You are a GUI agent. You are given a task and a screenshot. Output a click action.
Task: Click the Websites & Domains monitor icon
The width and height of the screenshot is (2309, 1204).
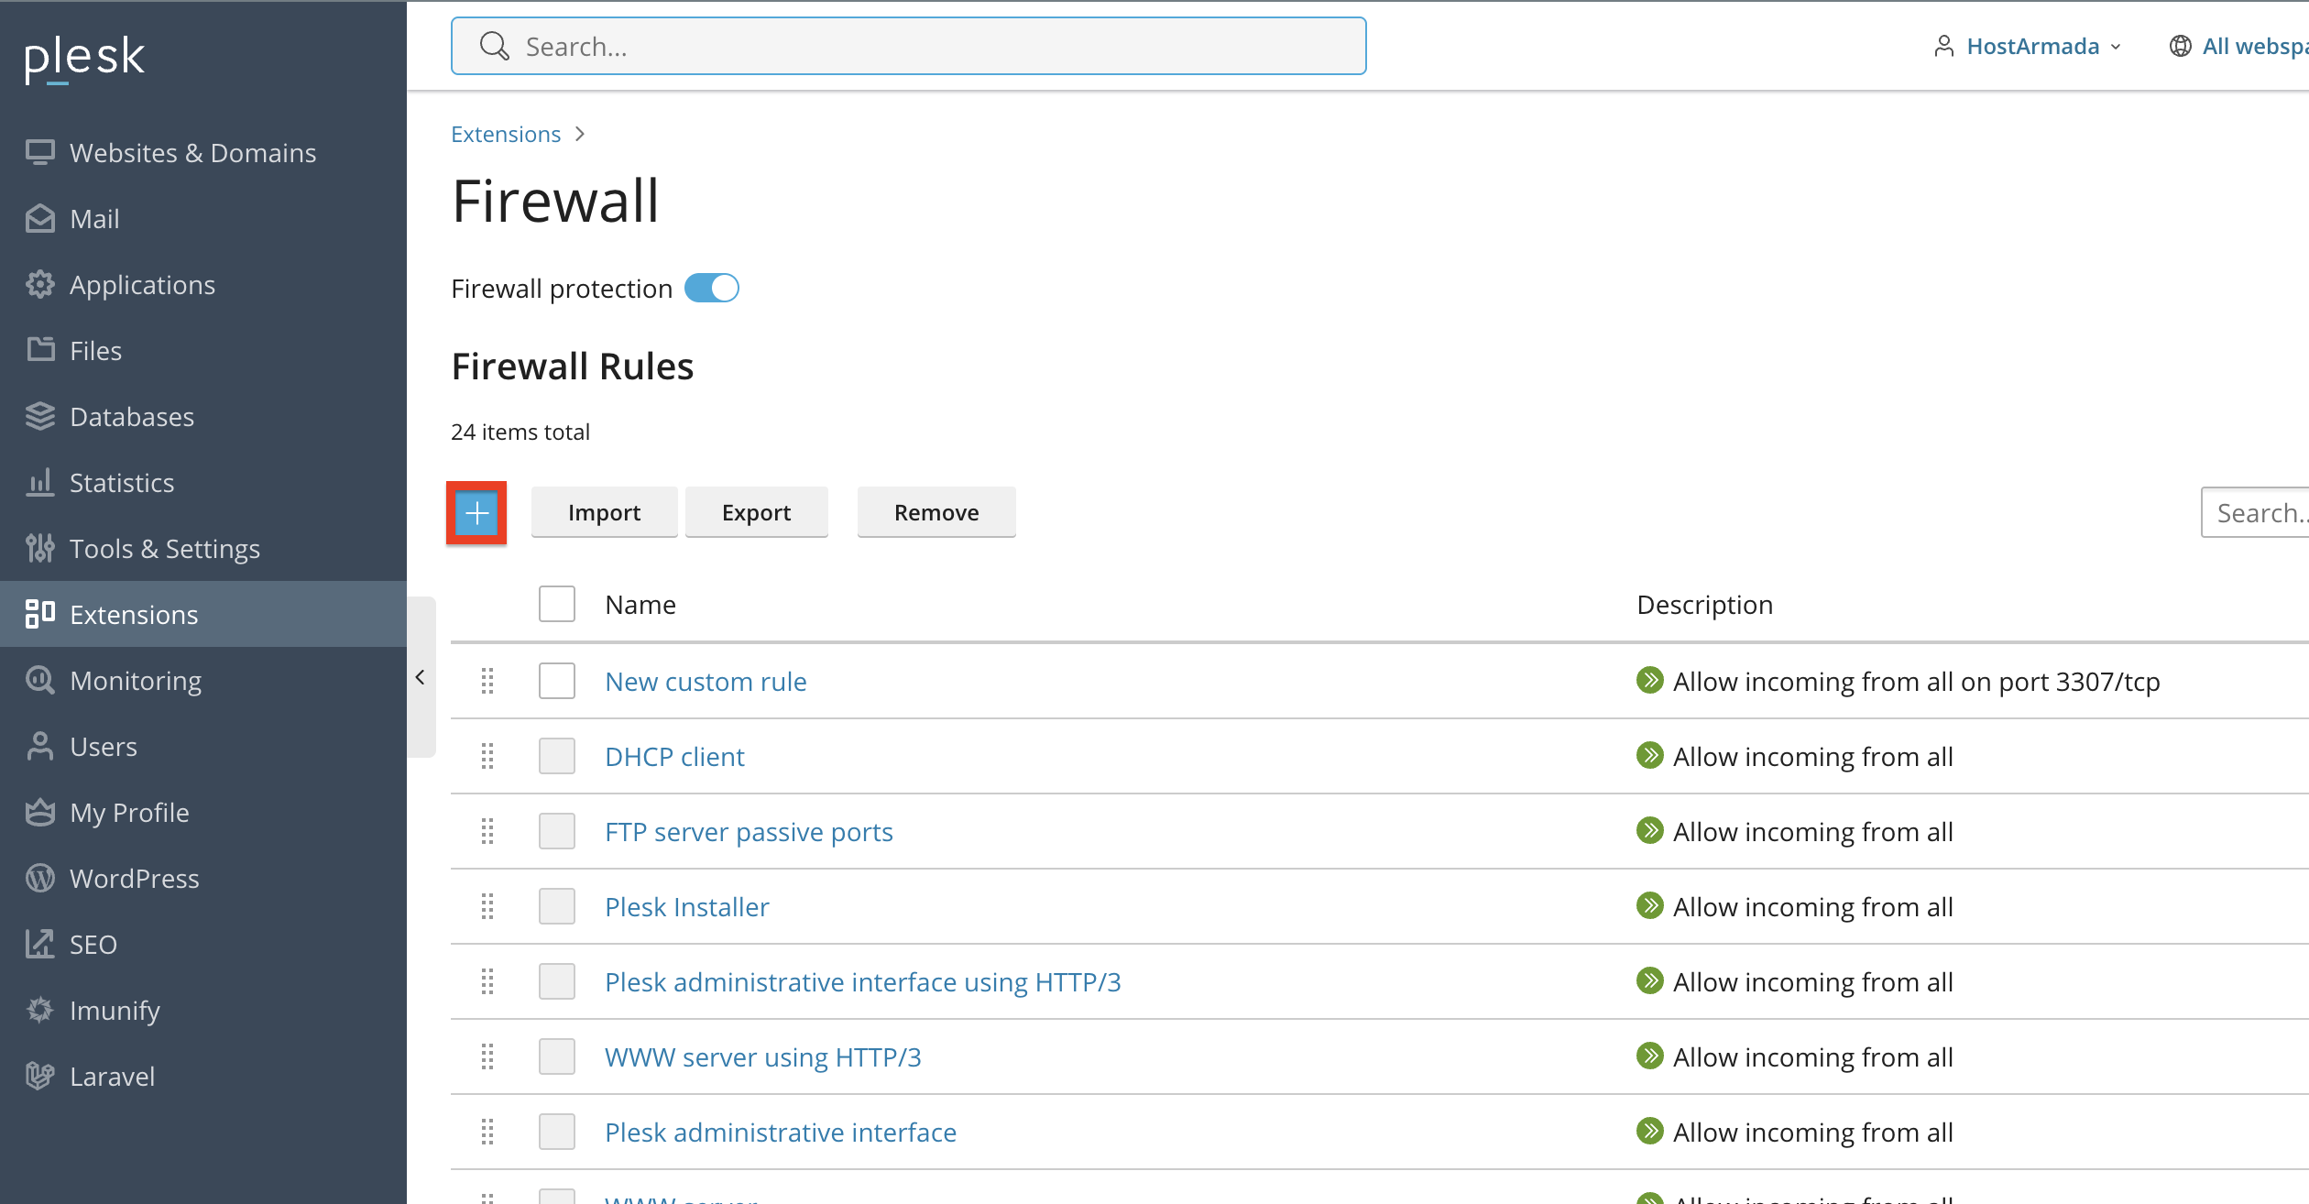coord(39,152)
